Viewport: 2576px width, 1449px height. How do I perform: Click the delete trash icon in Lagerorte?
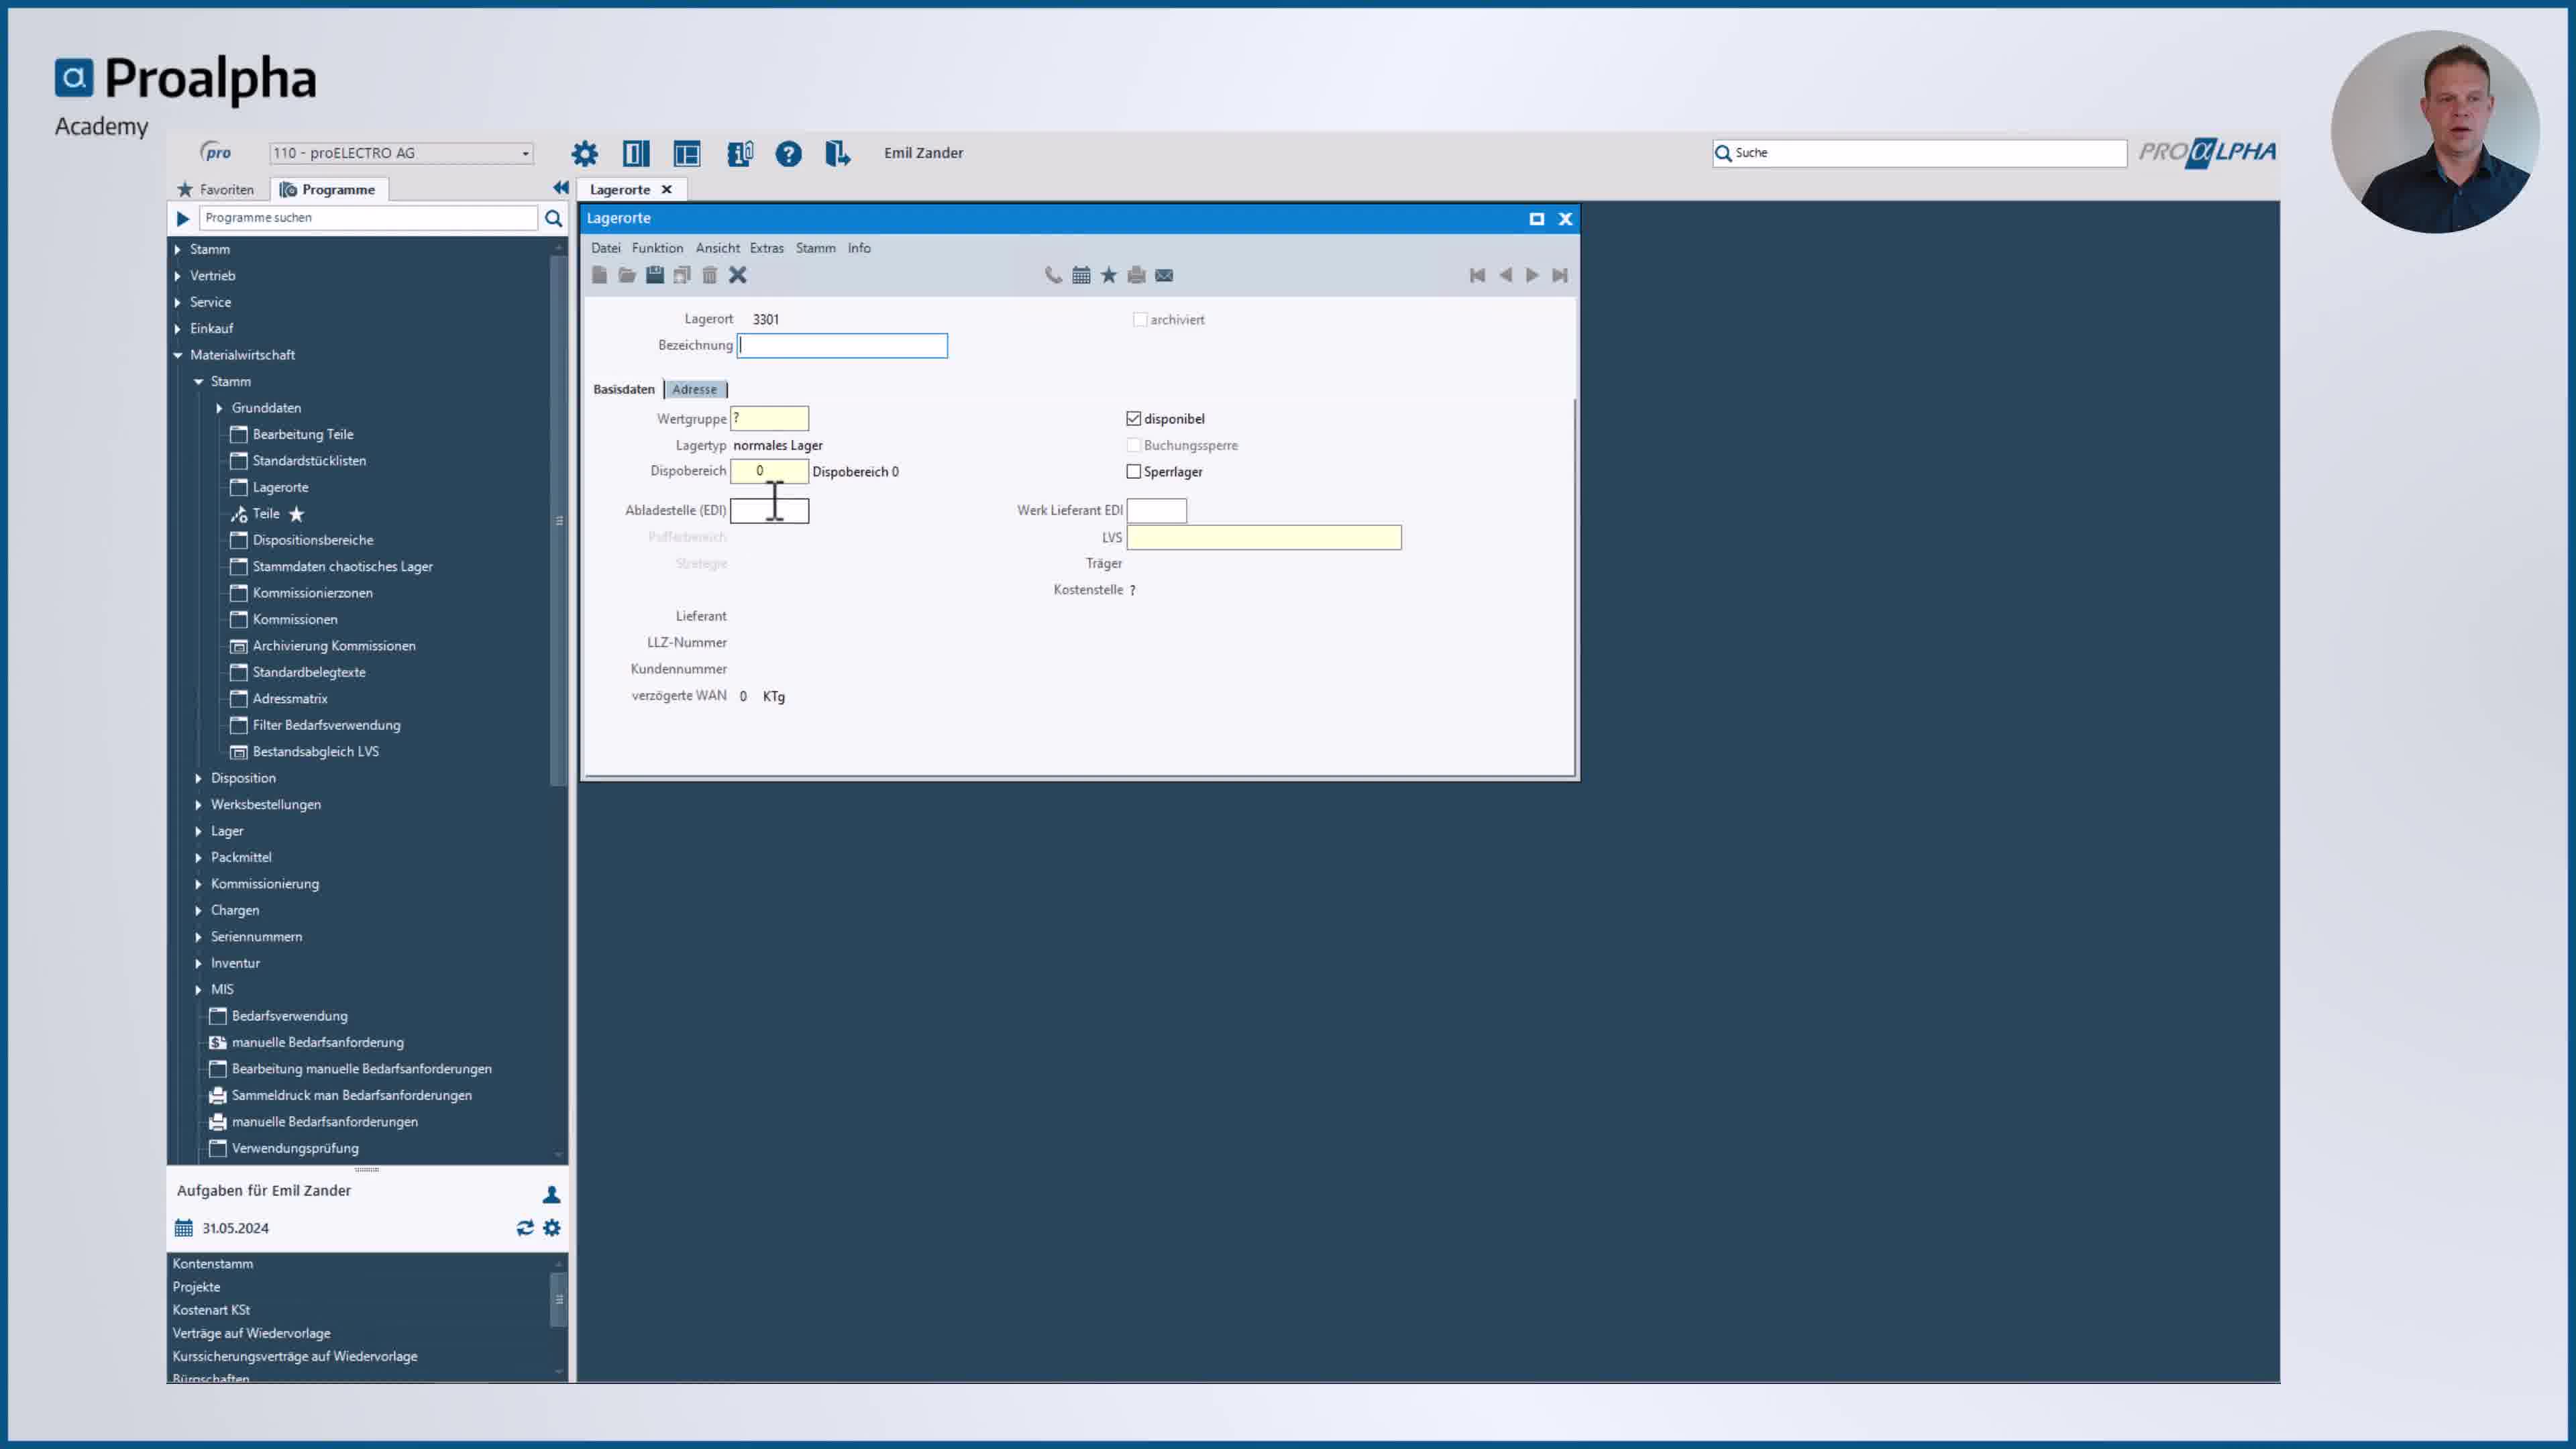pos(710,275)
